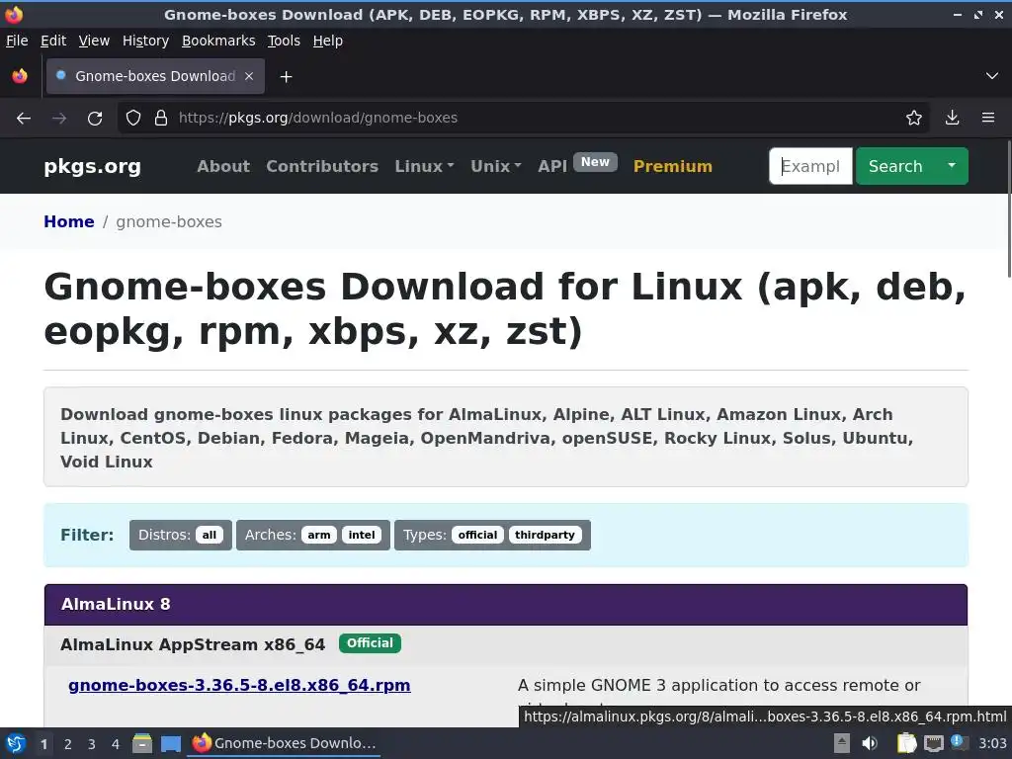Click the vertical page scrollbar

point(1008,210)
